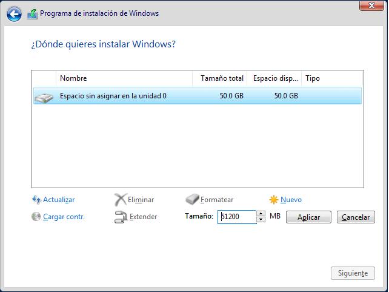The width and height of the screenshot is (389, 292).
Task: Click the Eliminar X icon
Action: click(x=121, y=200)
